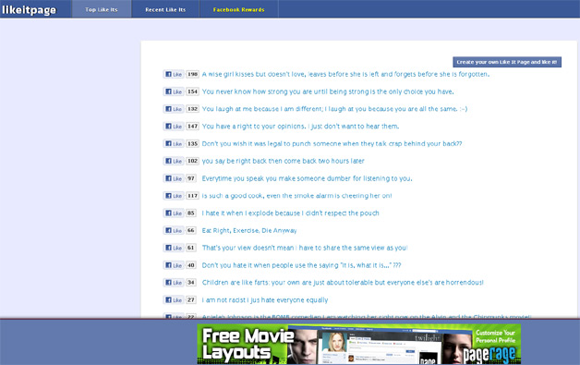
Task: Like the 'Children are like farts' quote
Action: click(x=174, y=283)
